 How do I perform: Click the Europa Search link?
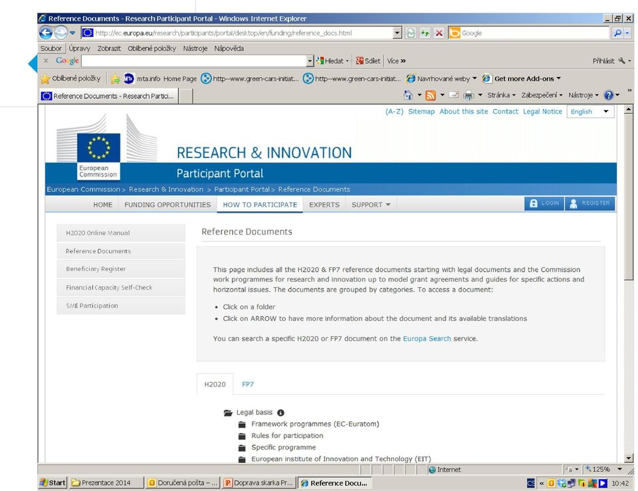[427, 338]
